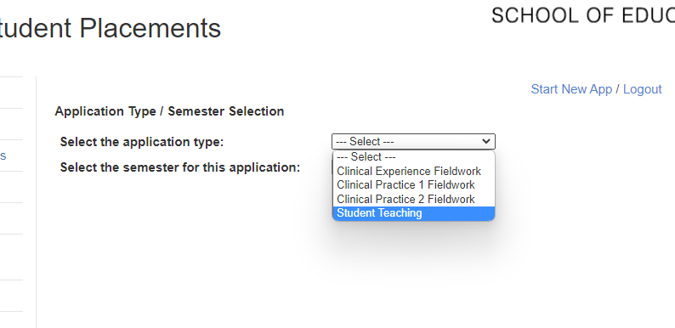Screen dimensions: 675x328
Task: Click the vertical sidebar divider line
Action: click(37, 202)
